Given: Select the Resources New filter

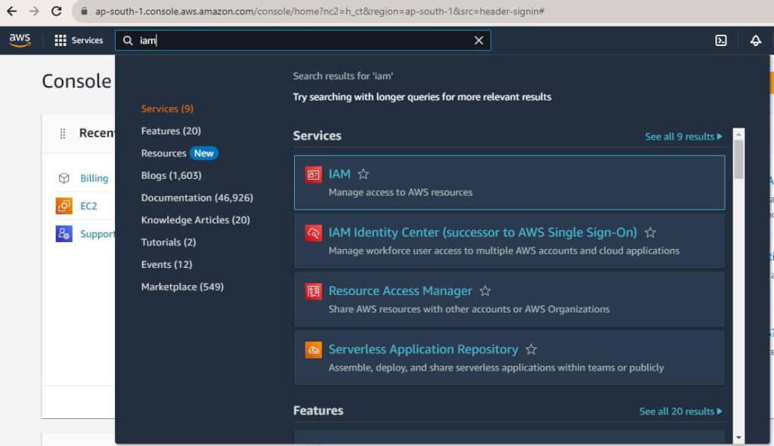Looking at the screenshot, I should [x=179, y=153].
